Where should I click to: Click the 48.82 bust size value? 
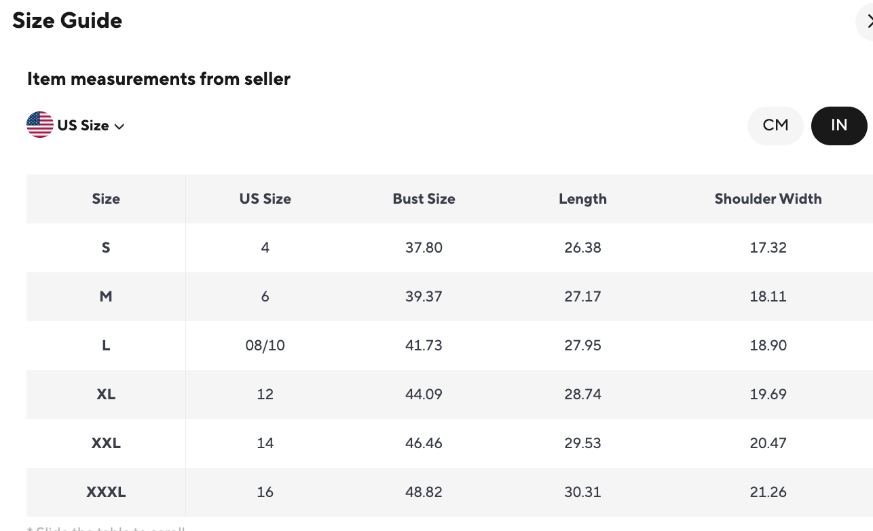[x=424, y=492]
